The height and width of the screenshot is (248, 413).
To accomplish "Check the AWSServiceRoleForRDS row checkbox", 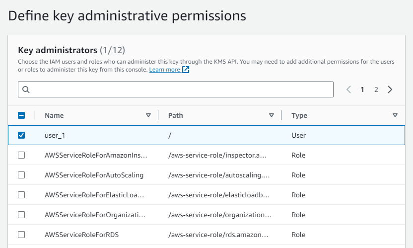I will pyautogui.click(x=21, y=235).
